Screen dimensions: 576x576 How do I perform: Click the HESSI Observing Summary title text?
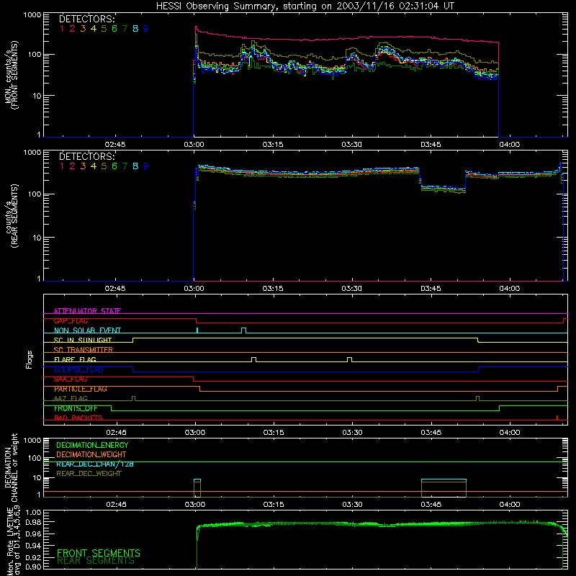[x=305, y=6]
